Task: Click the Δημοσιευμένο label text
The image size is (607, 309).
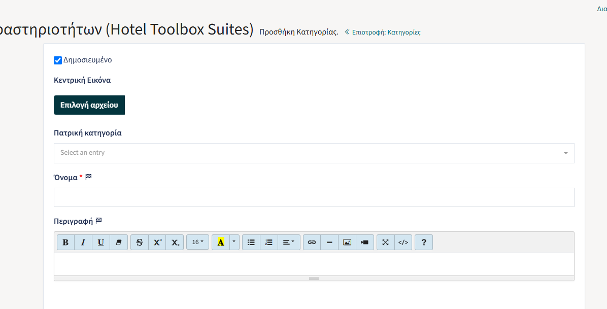Action: click(87, 60)
